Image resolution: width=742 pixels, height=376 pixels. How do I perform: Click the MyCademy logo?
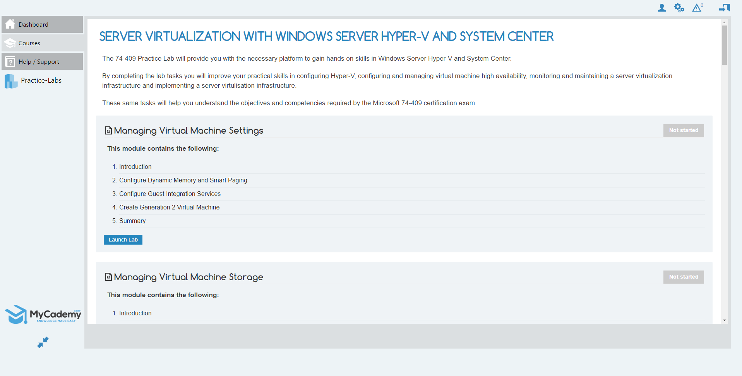click(x=43, y=314)
